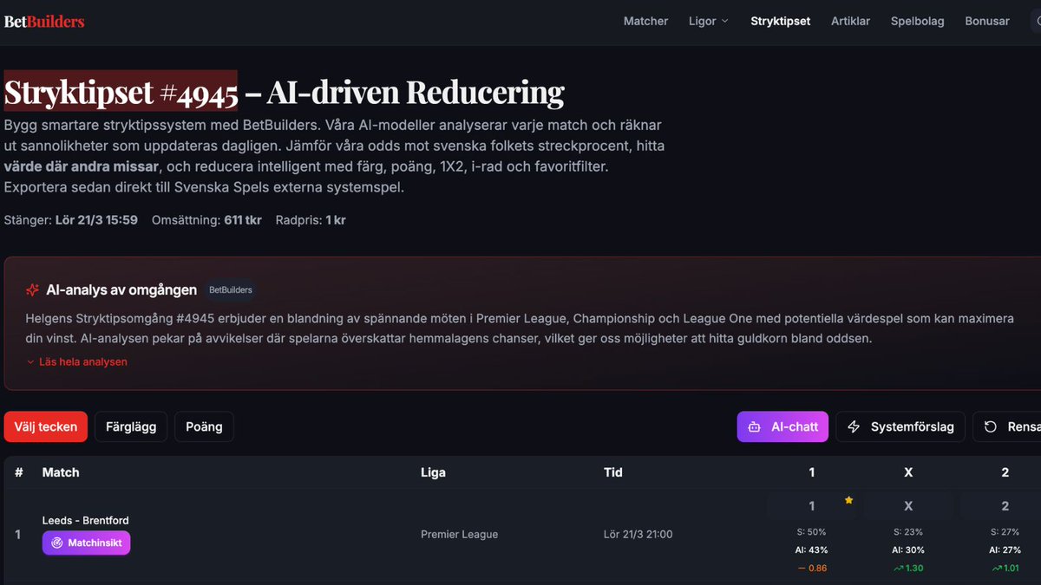Click the robot icon on the AI-chatt button
Screen dimensions: 1041x585
(756, 426)
